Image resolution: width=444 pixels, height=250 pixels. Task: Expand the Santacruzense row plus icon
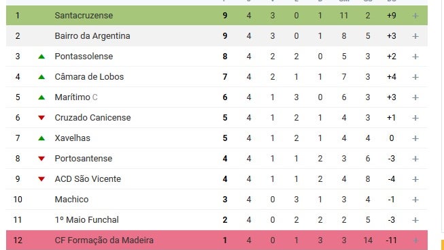(415, 16)
